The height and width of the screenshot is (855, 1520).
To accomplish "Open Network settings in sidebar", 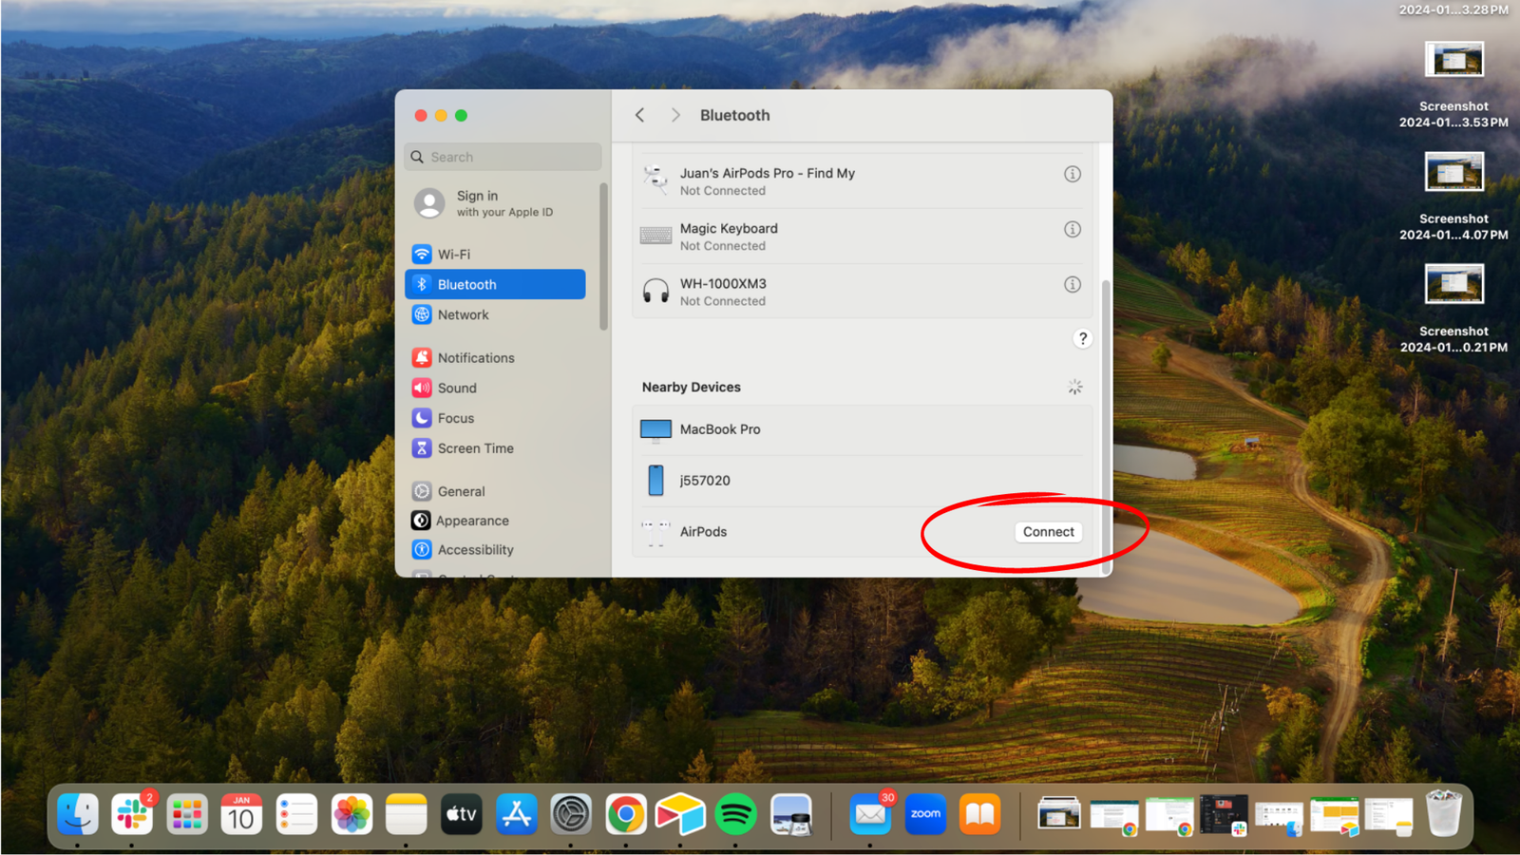I will tap(495, 314).
